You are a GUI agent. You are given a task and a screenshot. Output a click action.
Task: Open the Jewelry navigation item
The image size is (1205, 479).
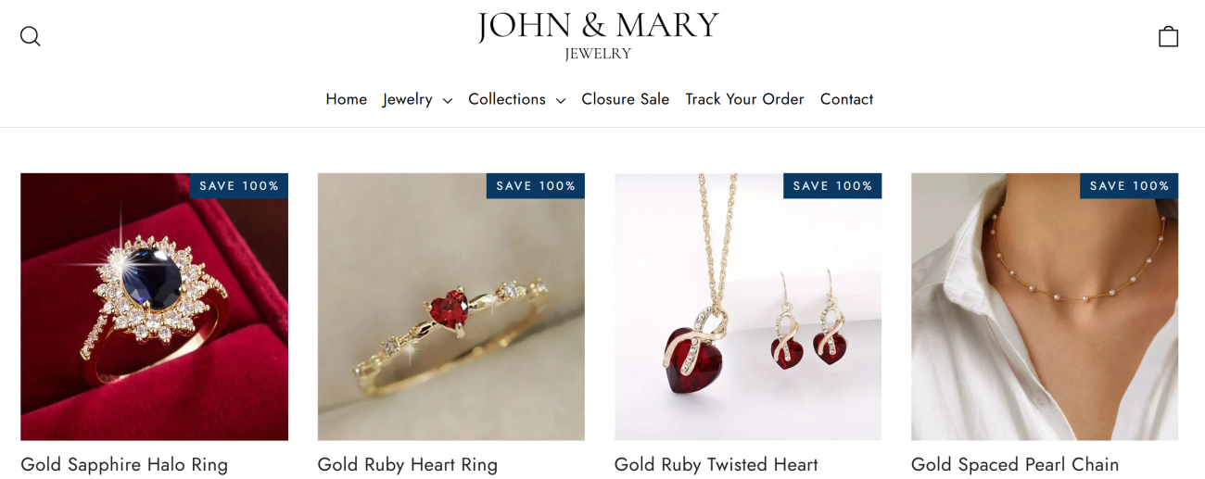pyautogui.click(x=417, y=99)
